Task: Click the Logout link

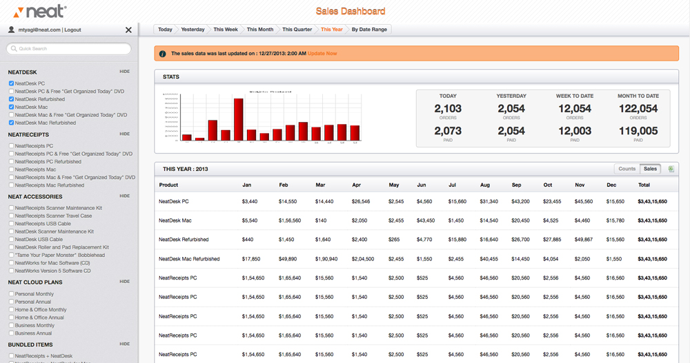Action: (72, 30)
